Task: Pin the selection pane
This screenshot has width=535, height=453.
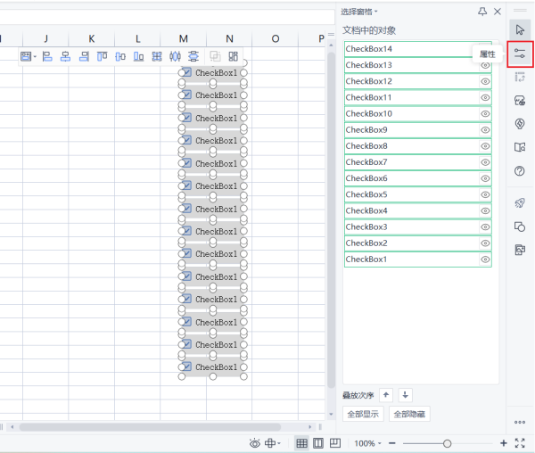Action: click(482, 12)
